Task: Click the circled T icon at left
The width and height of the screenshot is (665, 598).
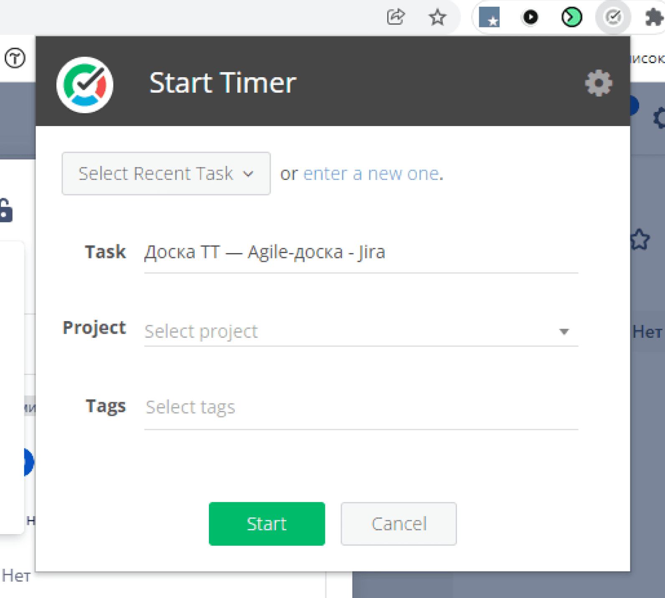Action: pyautogui.click(x=15, y=58)
